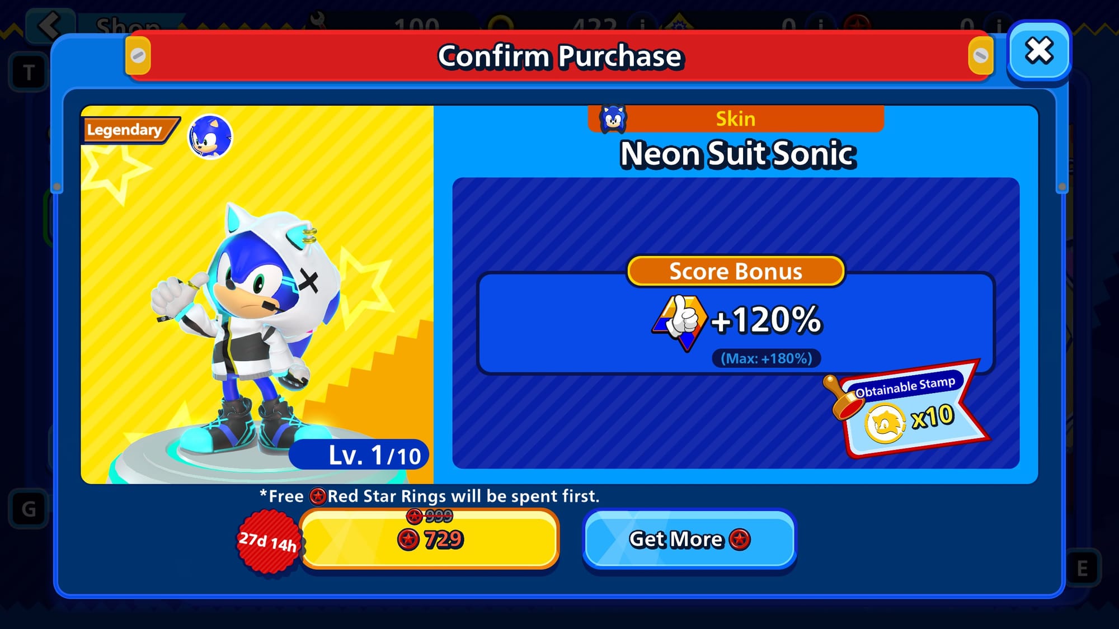1119x629 pixels.
Task: Click the T key shortcut button
Action: pyautogui.click(x=29, y=73)
